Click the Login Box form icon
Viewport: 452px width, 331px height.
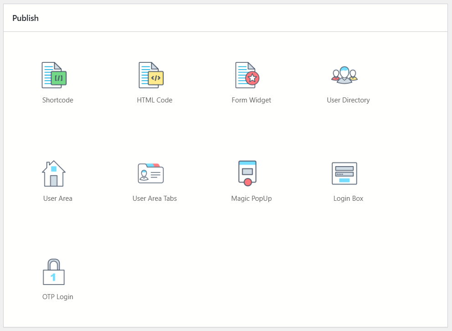[344, 173]
